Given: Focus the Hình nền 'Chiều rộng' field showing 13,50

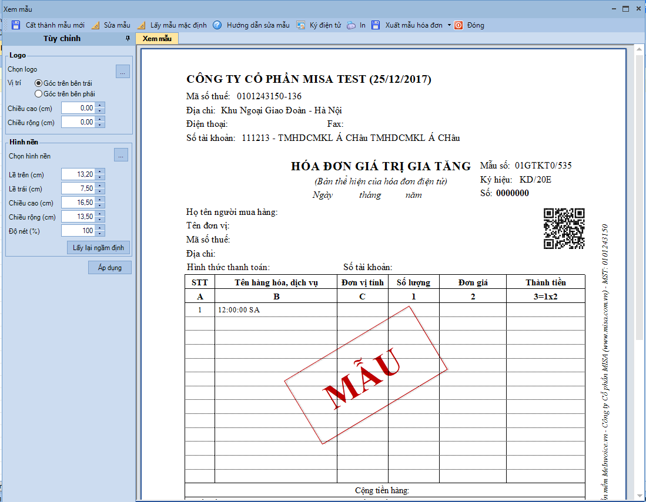Looking at the screenshot, I should (x=78, y=217).
